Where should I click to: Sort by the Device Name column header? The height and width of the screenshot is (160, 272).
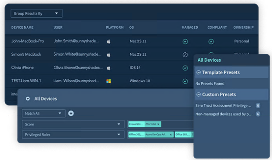(x=22, y=28)
